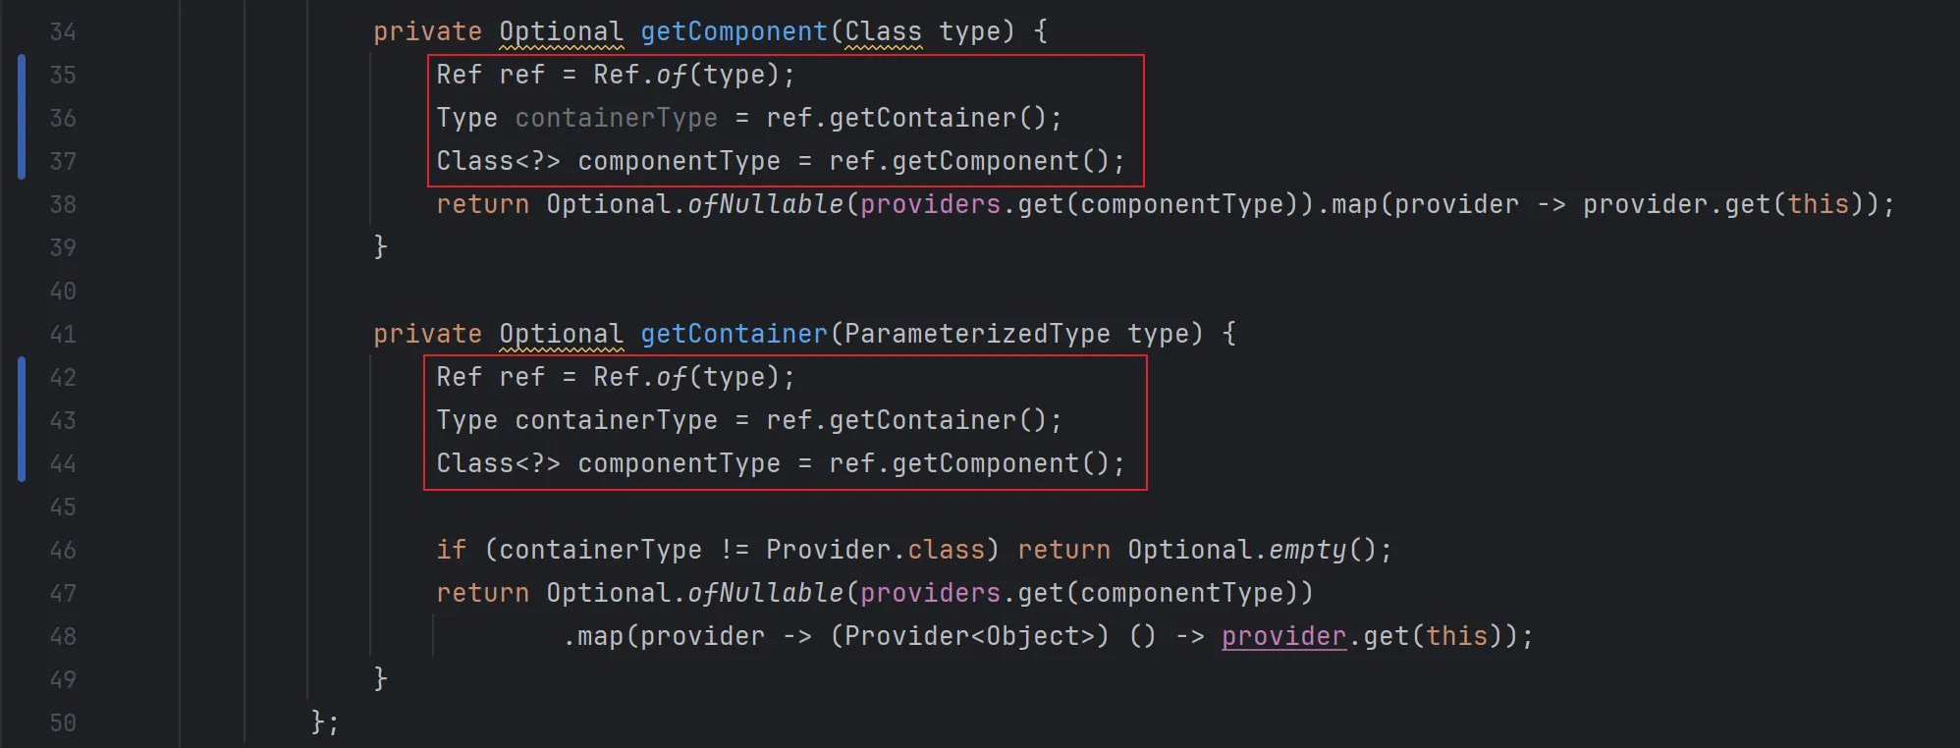The image size is (1960, 748).
Task: Click the closing brace on line 39
Action: point(381,247)
